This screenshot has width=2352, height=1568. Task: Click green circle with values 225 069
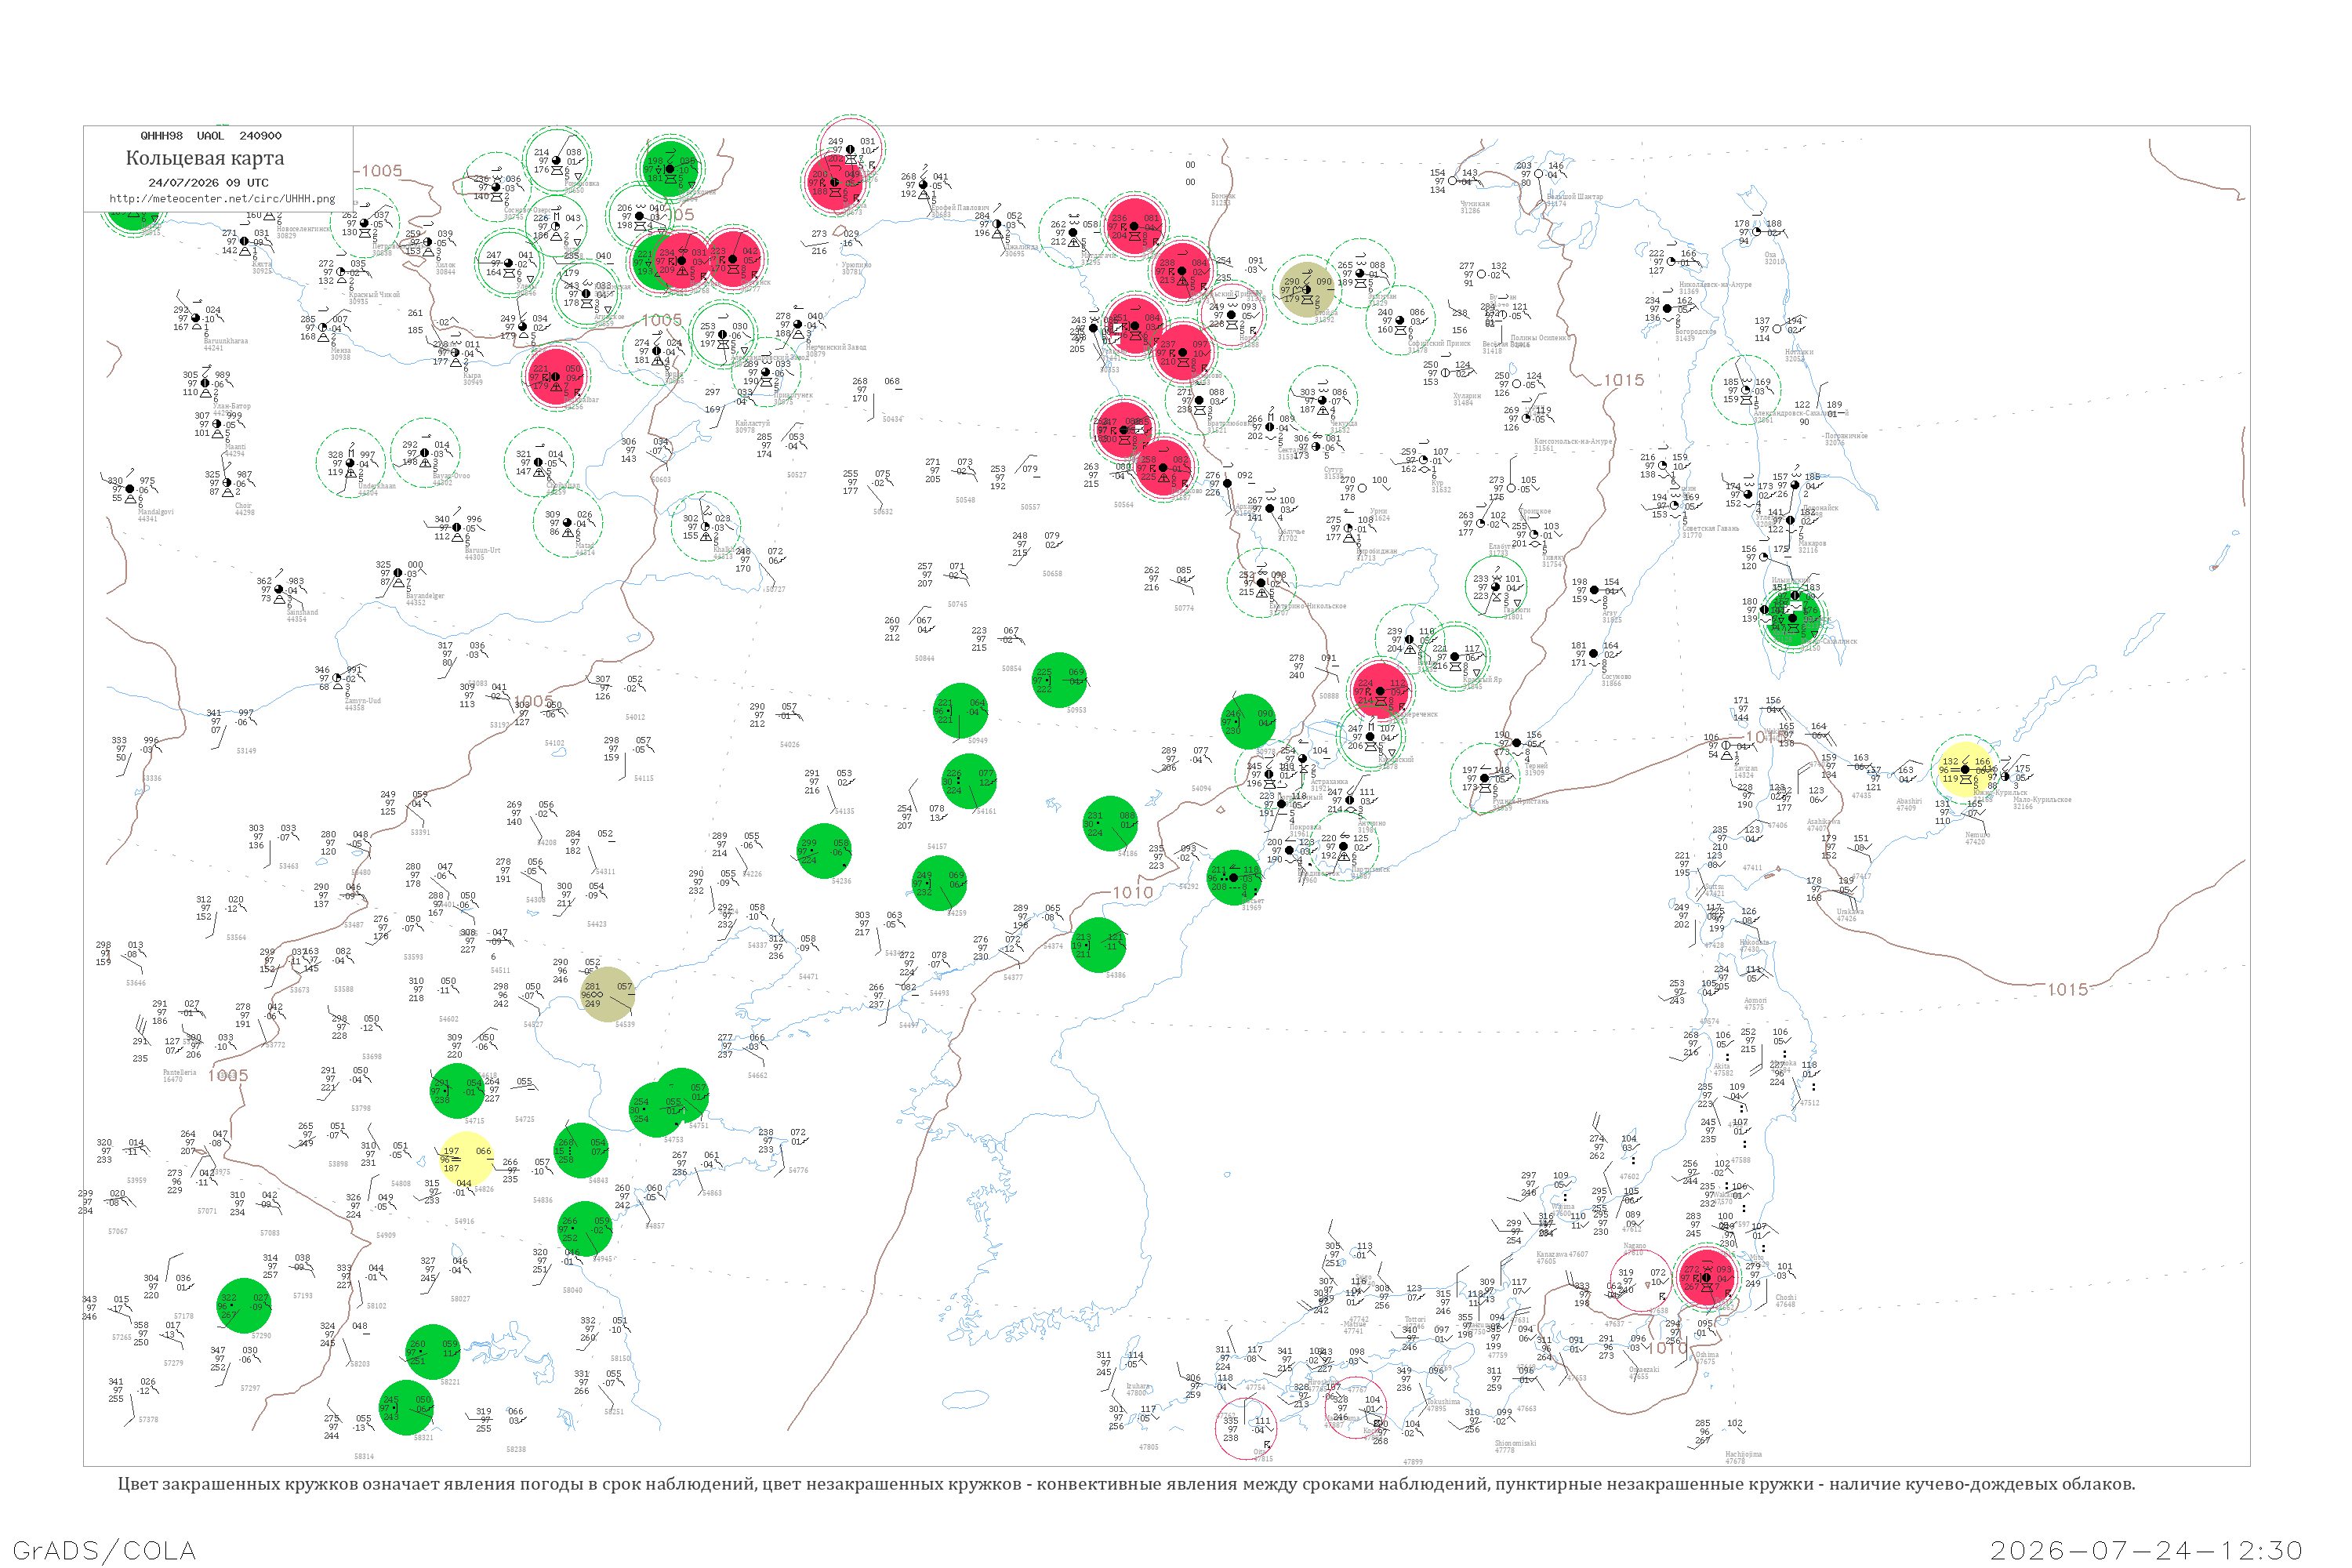(1059, 680)
